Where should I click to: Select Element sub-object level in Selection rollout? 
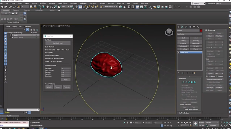pos(195,82)
